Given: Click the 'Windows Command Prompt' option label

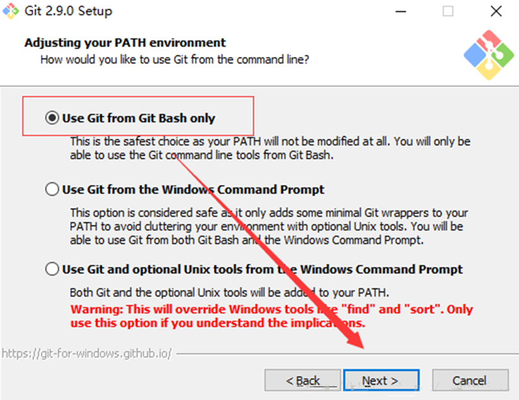Looking at the screenshot, I should pos(193,189).
